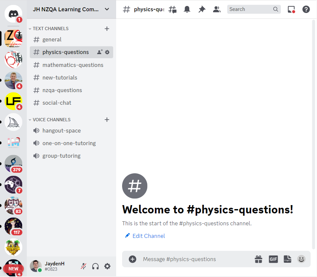317x277 pixels.
Task: Open the server with 379 badge
Action: coord(13,164)
